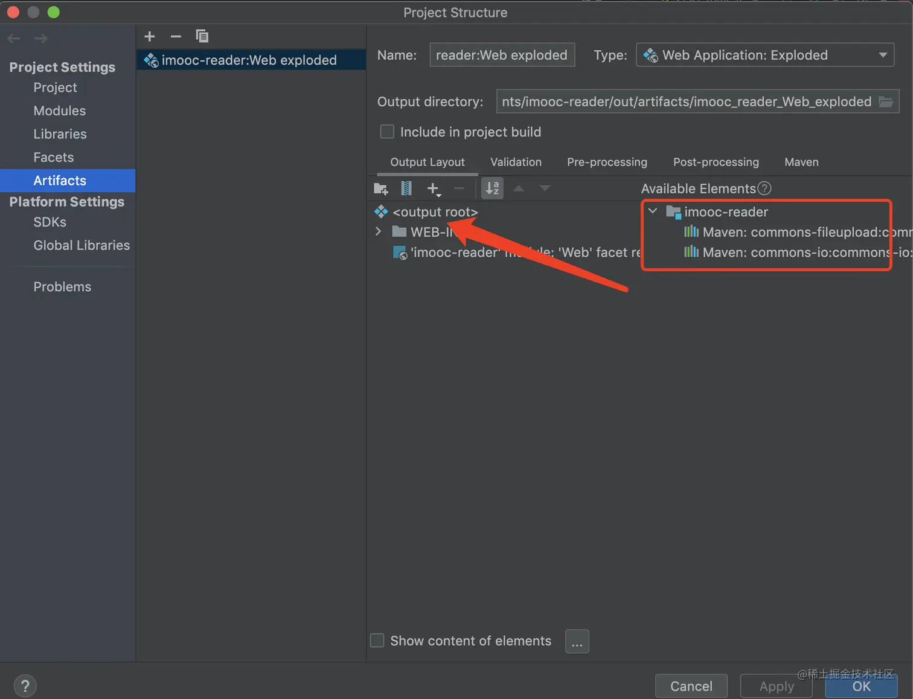Create an archive in output layout
The image size is (913, 699).
point(406,188)
